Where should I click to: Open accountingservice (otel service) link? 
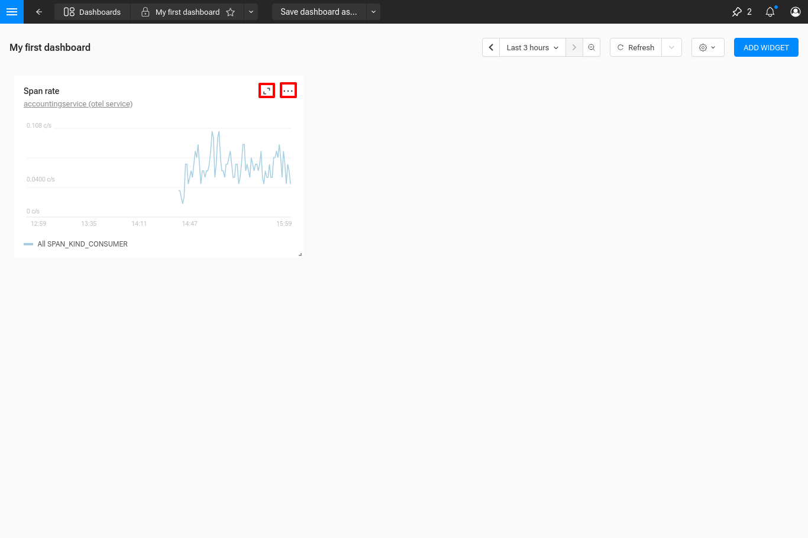pyautogui.click(x=78, y=104)
